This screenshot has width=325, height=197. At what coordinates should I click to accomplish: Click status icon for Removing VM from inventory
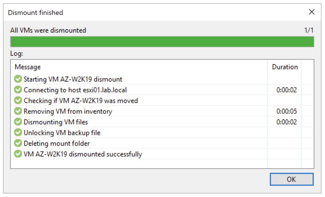[x=18, y=111]
